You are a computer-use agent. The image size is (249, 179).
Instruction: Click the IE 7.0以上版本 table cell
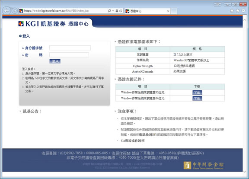click(197, 54)
